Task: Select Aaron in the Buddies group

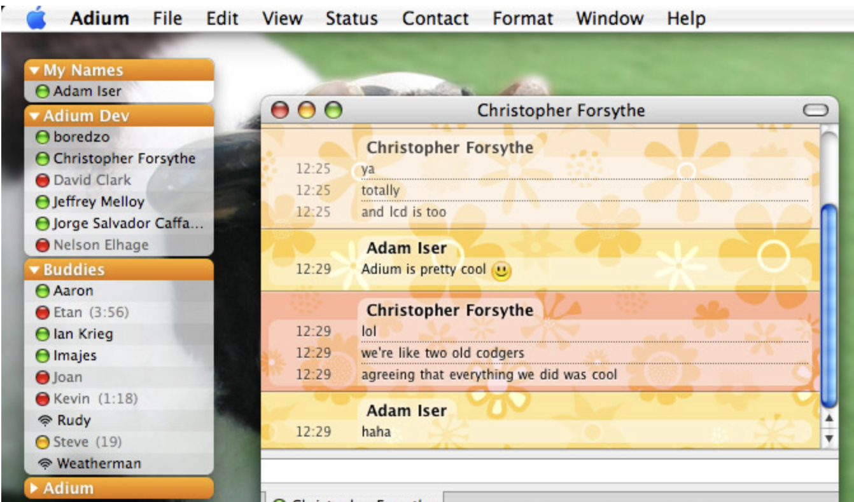Action: (73, 290)
